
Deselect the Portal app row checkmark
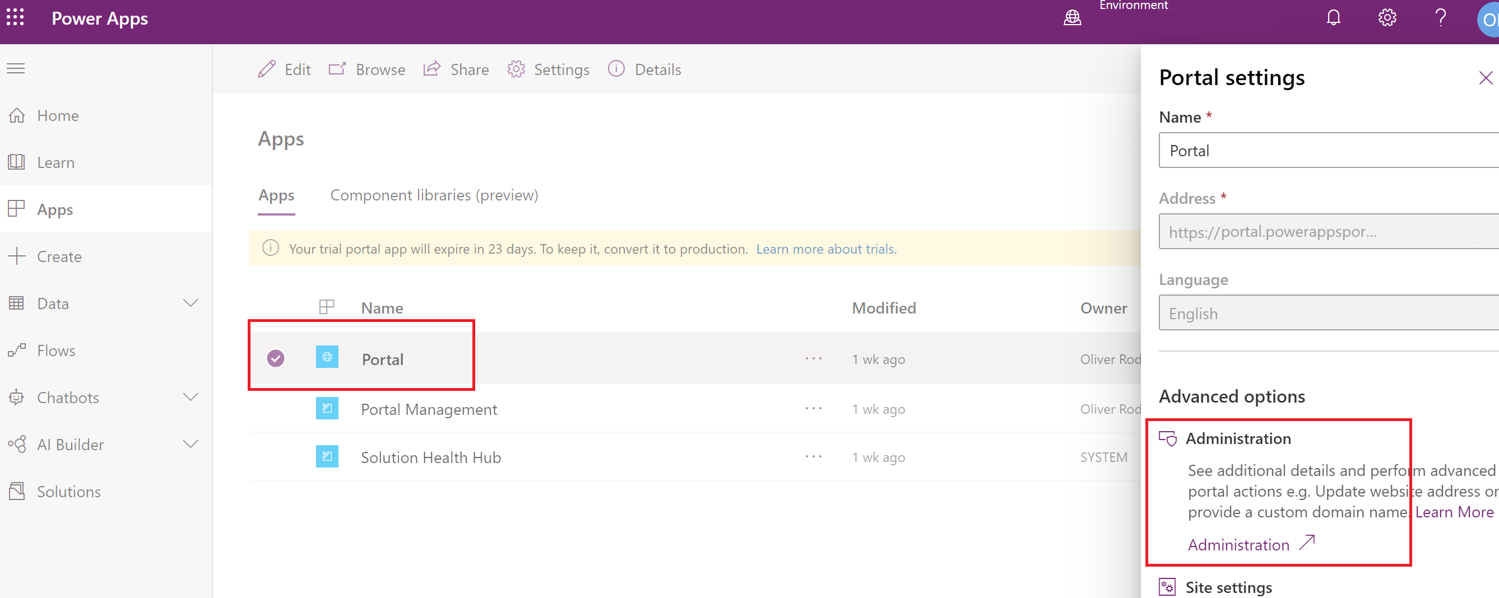coord(275,358)
